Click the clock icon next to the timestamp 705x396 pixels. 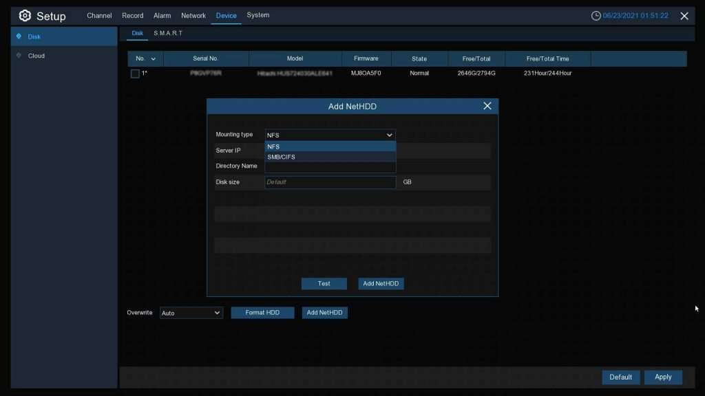point(595,14)
